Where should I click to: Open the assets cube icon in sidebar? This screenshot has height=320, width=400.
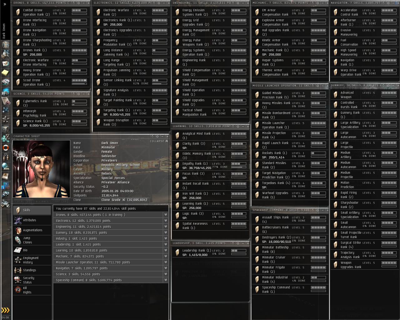click(5, 128)
